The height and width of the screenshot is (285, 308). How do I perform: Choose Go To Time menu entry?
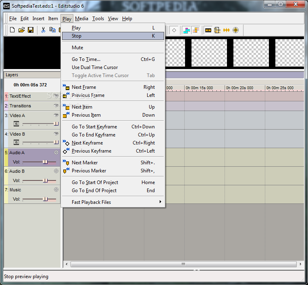coord(113,59)
